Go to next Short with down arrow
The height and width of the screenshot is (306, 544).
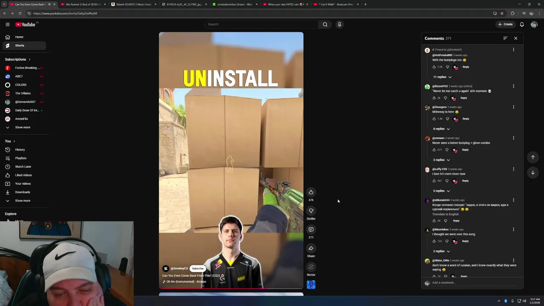point(533,173)
